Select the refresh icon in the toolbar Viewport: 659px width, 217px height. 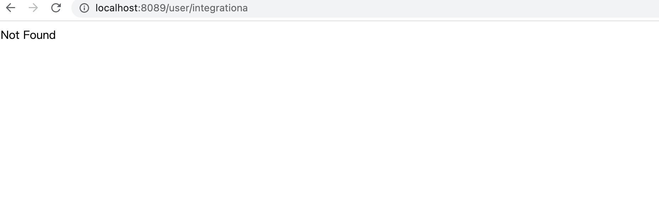coord(57,8)
